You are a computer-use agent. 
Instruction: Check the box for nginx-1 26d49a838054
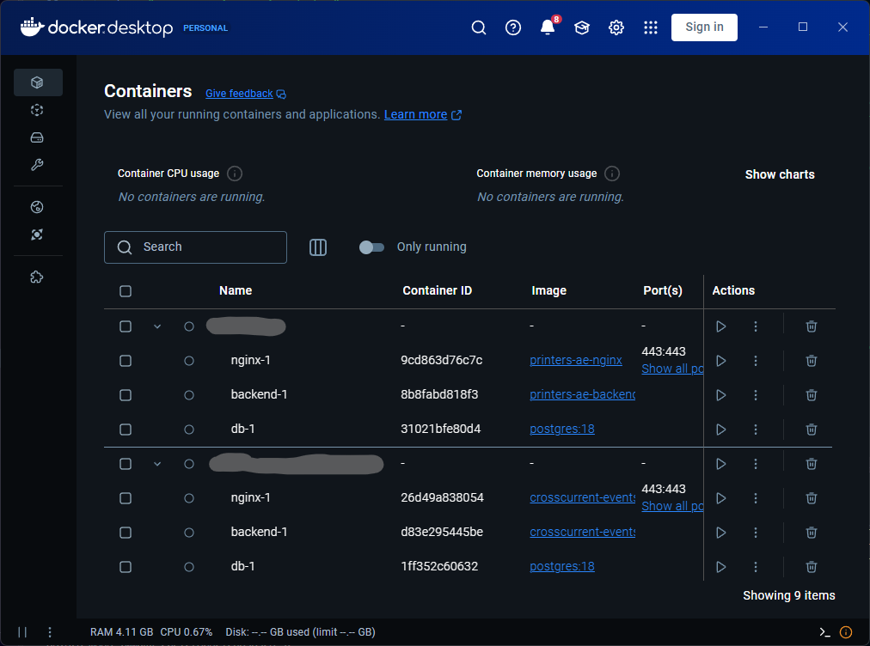[126, 498]
